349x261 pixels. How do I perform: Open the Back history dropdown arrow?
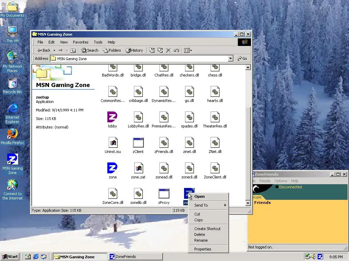coord(54,50)
